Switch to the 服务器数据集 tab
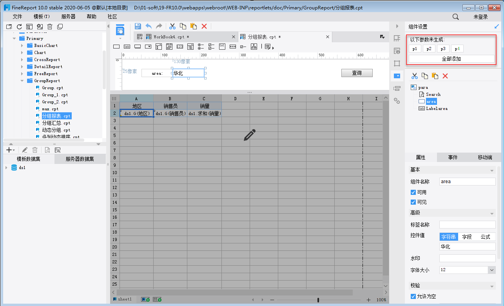 click(x=80, y=159)
